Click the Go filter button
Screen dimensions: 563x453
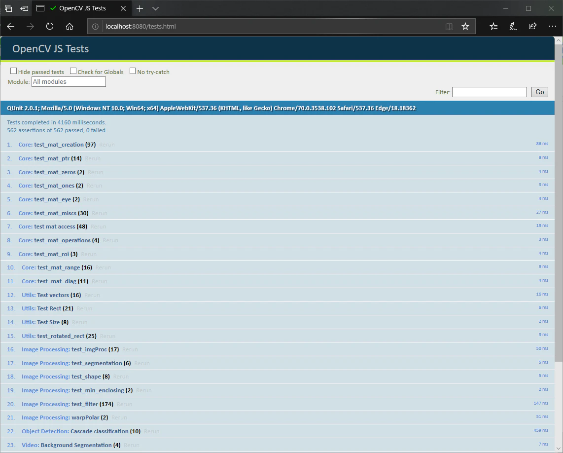coord(540,92)
